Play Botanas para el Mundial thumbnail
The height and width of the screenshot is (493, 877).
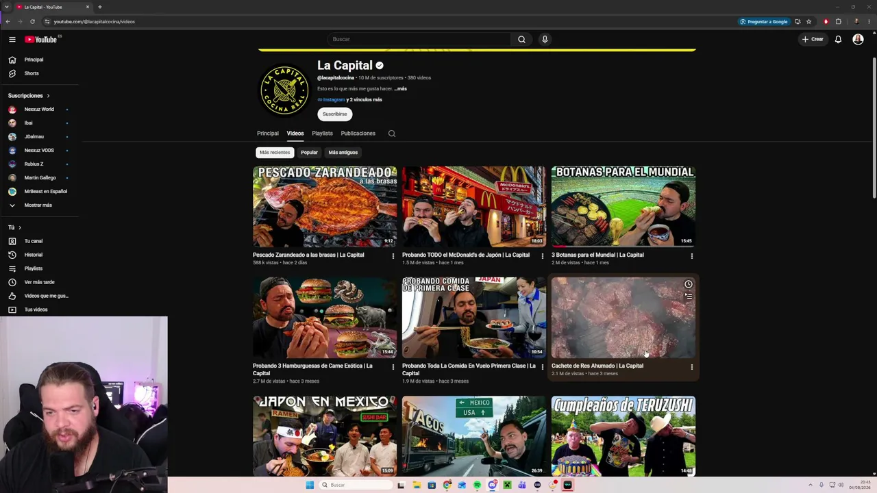[623, 206]
